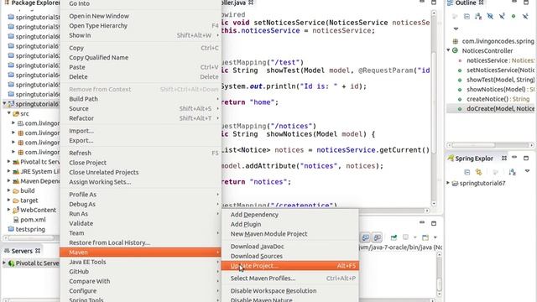The image size is (537, 302).
Task: Choose Select Maven Profiles menu entry
Action: pyautogui.click(x=289, y=279)
